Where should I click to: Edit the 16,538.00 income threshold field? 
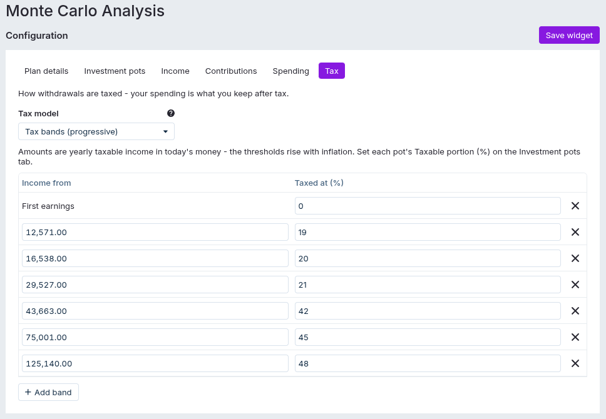pyautogui.click(x=155, y=258)
